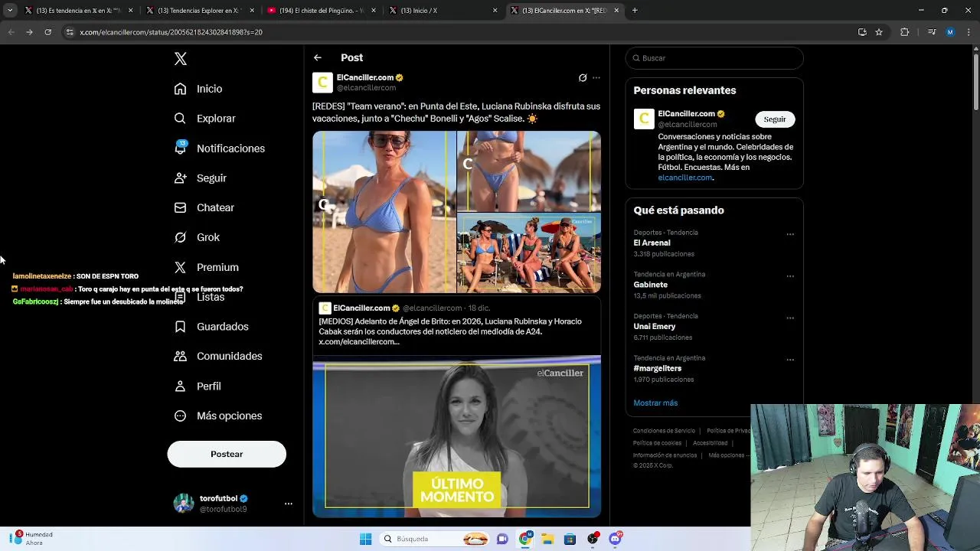Open Condiciones de Servicio footer link

664,431
